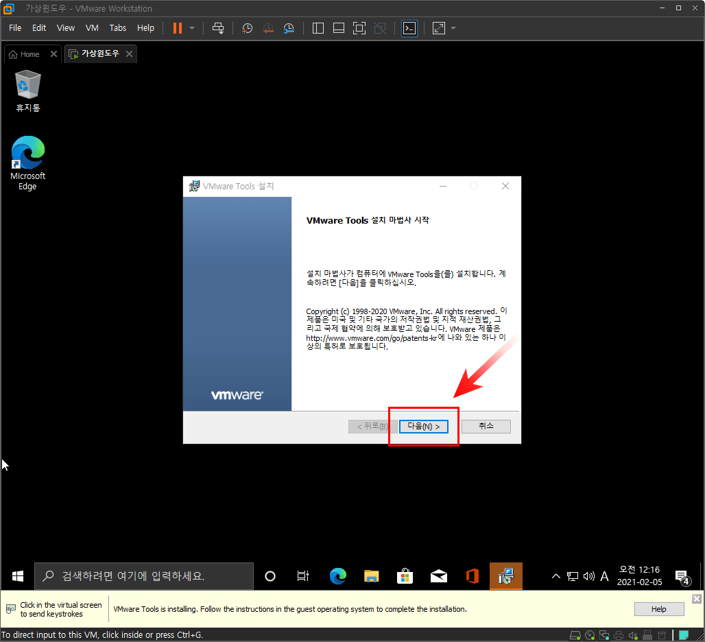Open the Help menu
This screenshot has height=642, width=705.
point(145,28)
